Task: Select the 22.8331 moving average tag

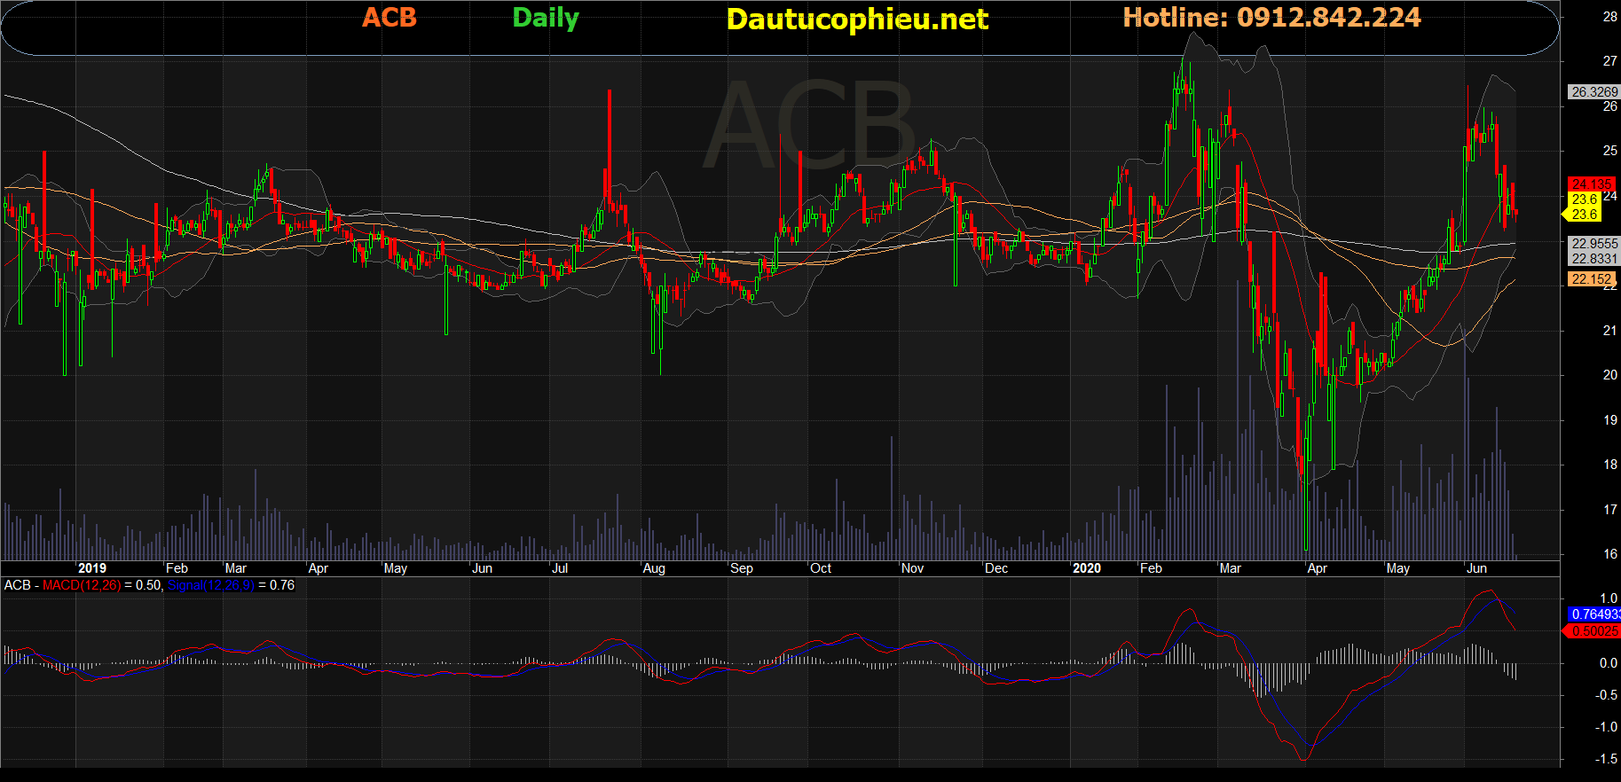Action: (x=1594, y=259)
